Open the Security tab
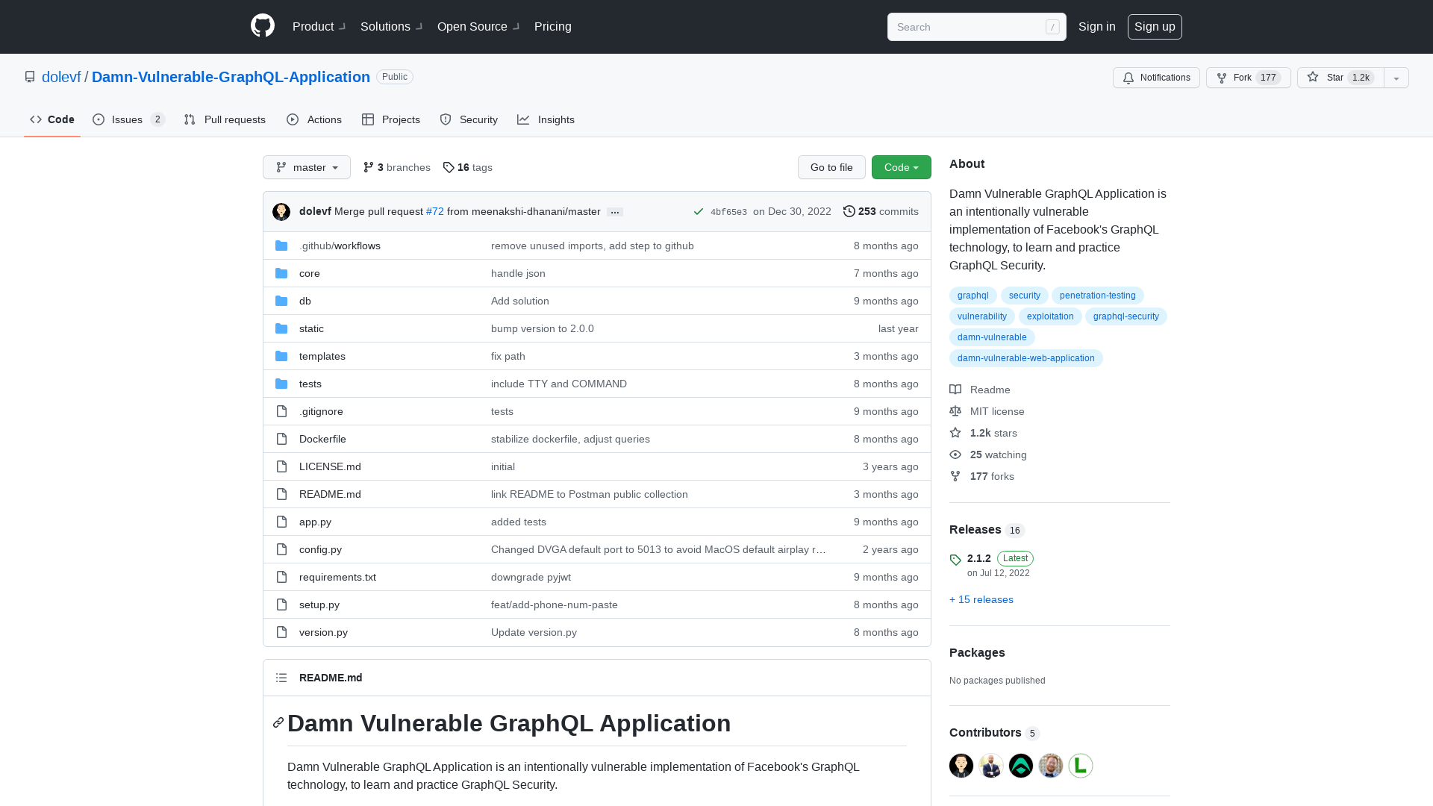The width and height of the screenshot is (1433, 806). [469, 119]
